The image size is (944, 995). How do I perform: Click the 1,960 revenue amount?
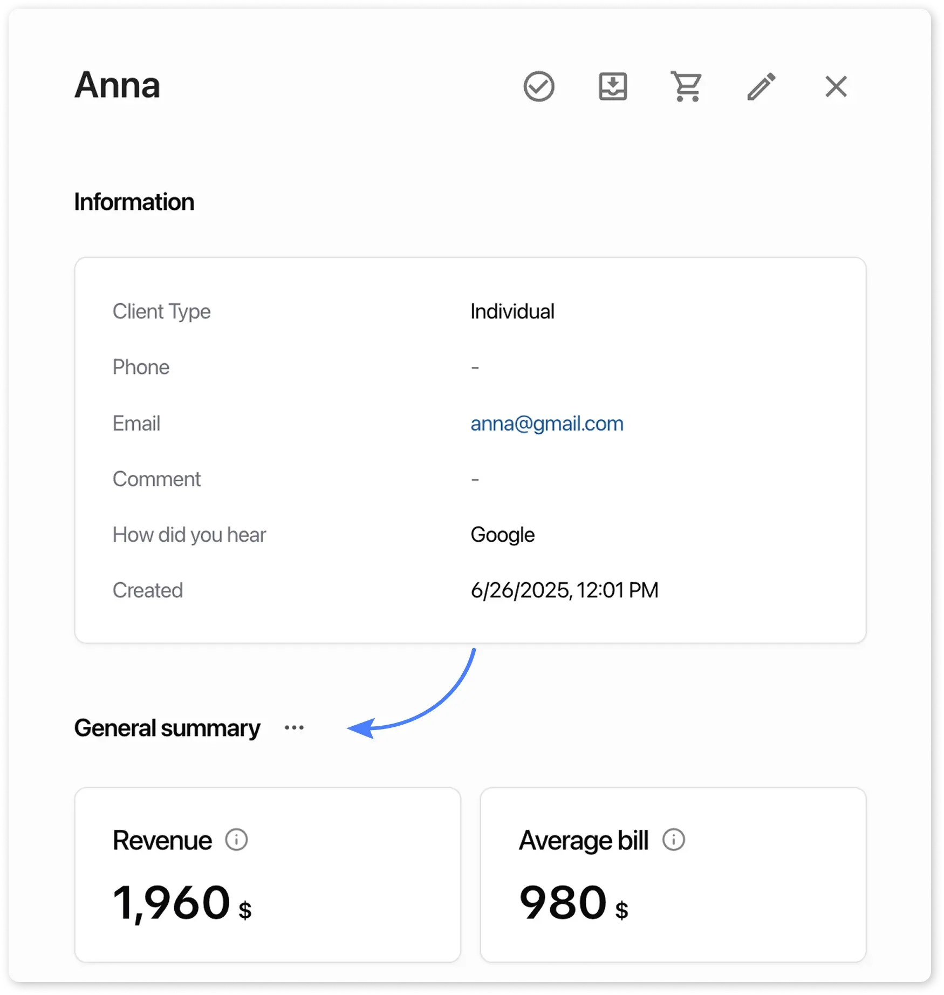172,902
